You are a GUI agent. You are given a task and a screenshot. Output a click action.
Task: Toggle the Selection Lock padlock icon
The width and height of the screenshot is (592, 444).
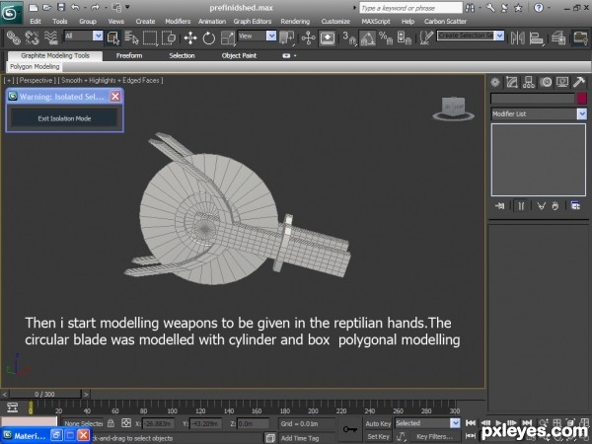(111, 423)
